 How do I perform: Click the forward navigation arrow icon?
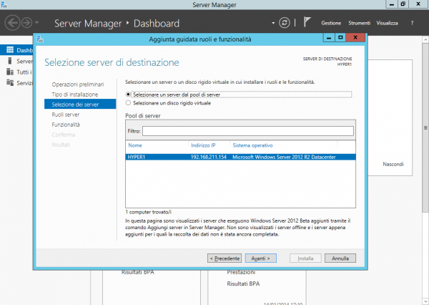(27, 23)
